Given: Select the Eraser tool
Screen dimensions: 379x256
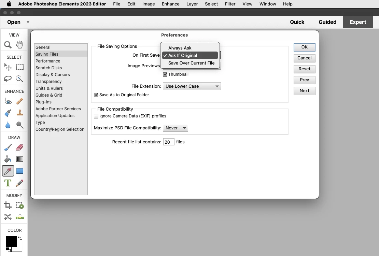Looking at the screenshot, I should coord(19,147).
